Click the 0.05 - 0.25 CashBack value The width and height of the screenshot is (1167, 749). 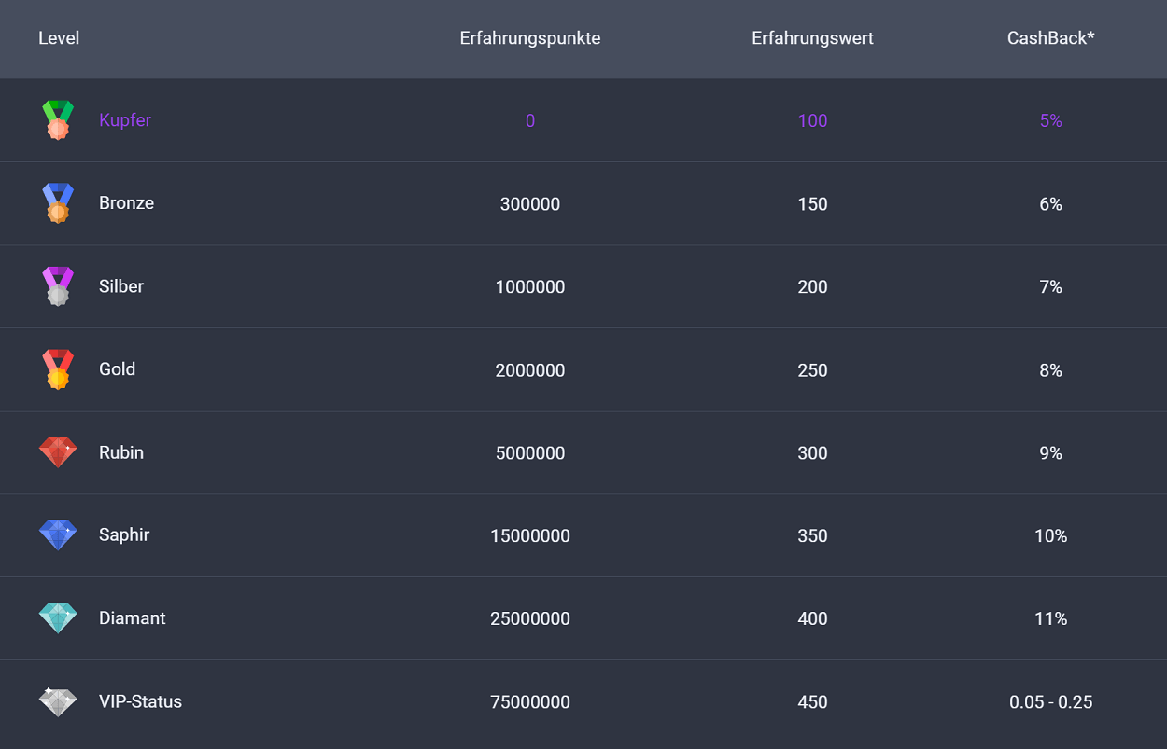click(1050, 700)
